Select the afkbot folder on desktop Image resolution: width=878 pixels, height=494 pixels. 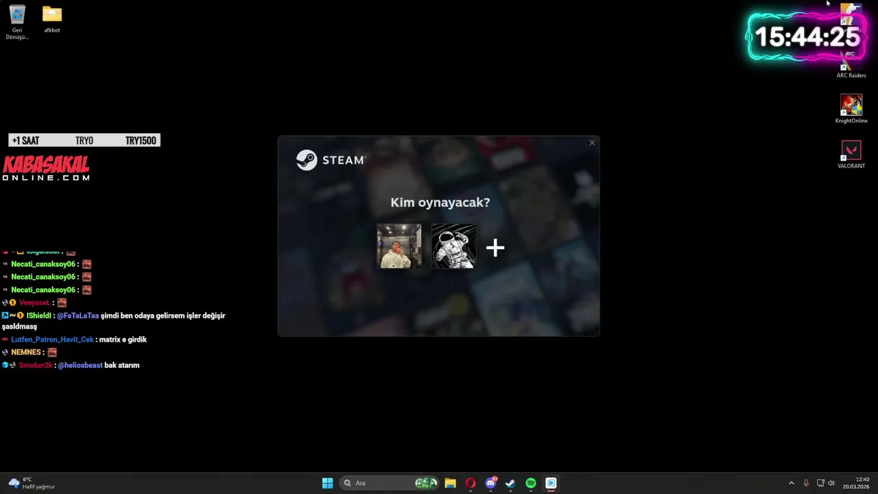[52, 19]
